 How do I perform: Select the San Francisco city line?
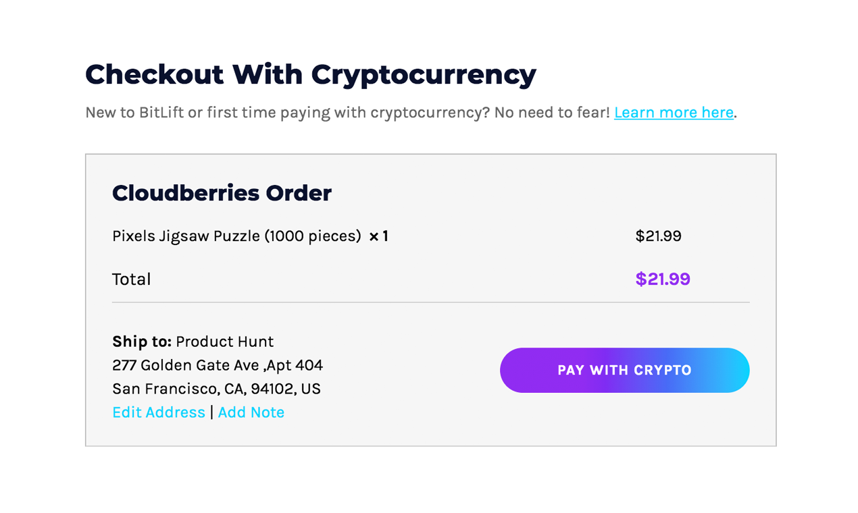point(216,389)
